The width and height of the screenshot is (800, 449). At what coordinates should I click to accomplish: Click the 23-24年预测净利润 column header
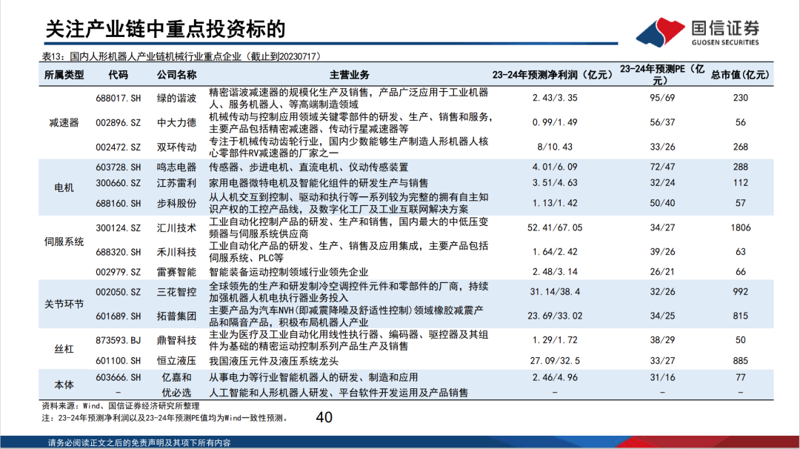pos(553,75)
